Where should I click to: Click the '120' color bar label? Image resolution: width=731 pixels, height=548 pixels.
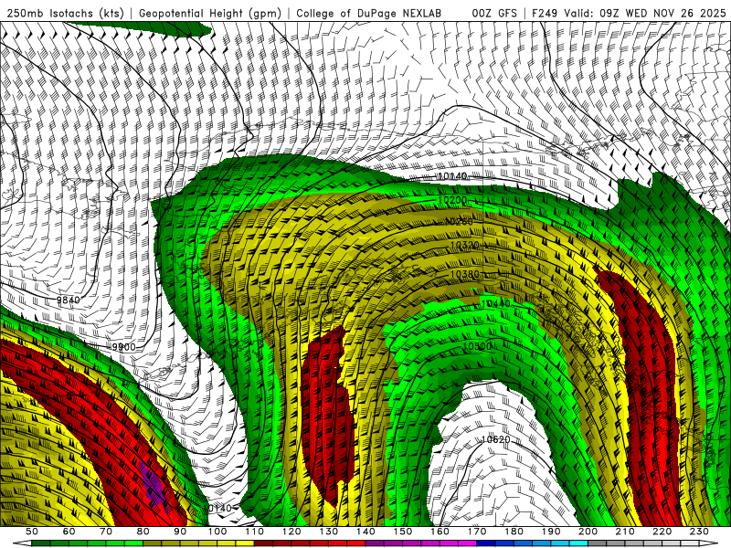(291, 532)
